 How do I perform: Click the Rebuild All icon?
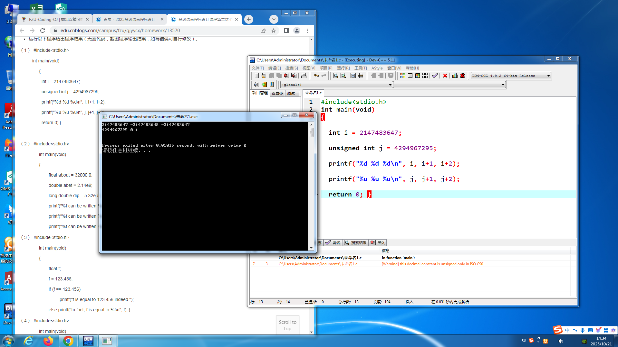coord(425,76)
